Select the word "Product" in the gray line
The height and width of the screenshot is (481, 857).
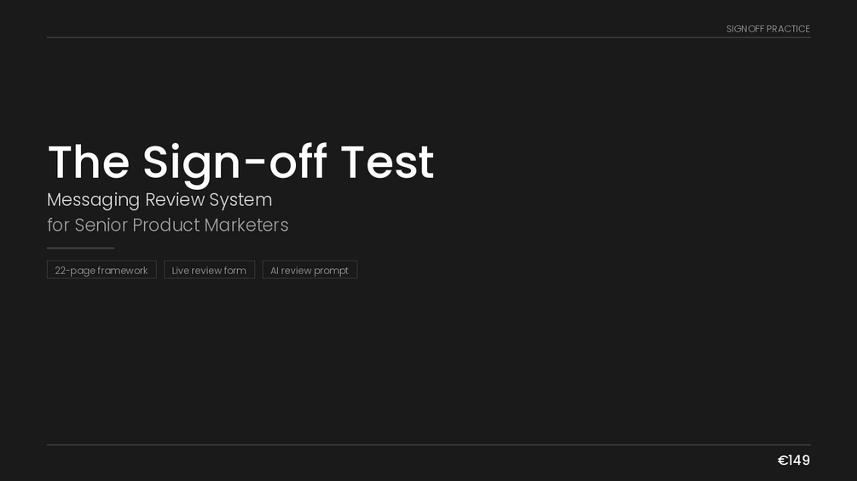tap(166, 225)
